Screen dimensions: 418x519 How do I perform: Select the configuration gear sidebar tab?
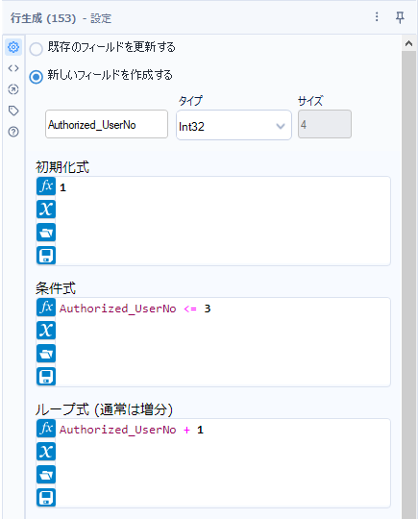point(13,47)
